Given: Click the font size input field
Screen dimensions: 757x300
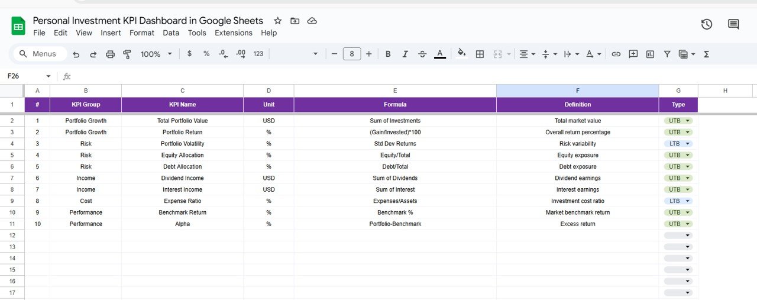Looking at the screenshot, I should click(x=352, y=54).
